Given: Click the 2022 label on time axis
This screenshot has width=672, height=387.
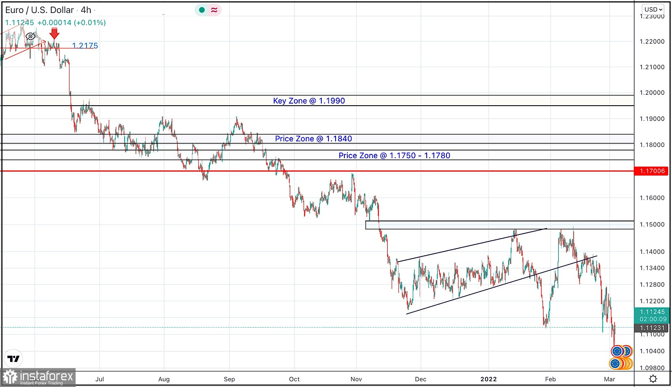Looking at the screenshot, I should pyautogui.click(x=488, y=379).
